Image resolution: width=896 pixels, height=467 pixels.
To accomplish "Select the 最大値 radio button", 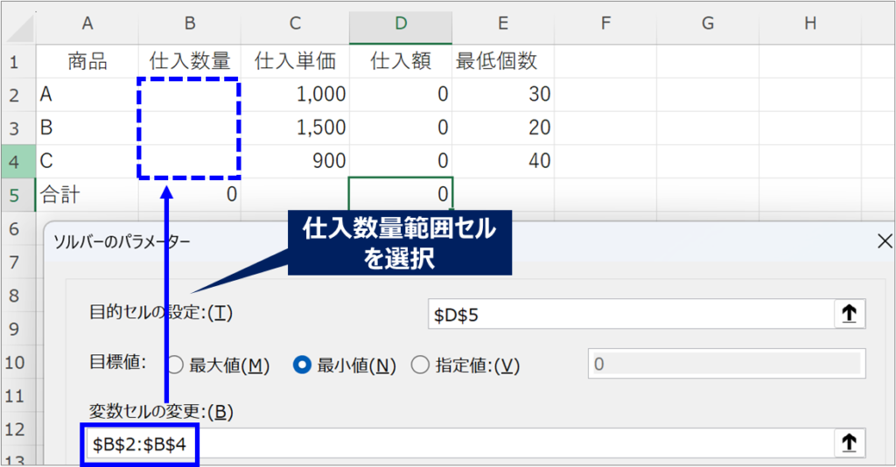I will coord(174,366).
